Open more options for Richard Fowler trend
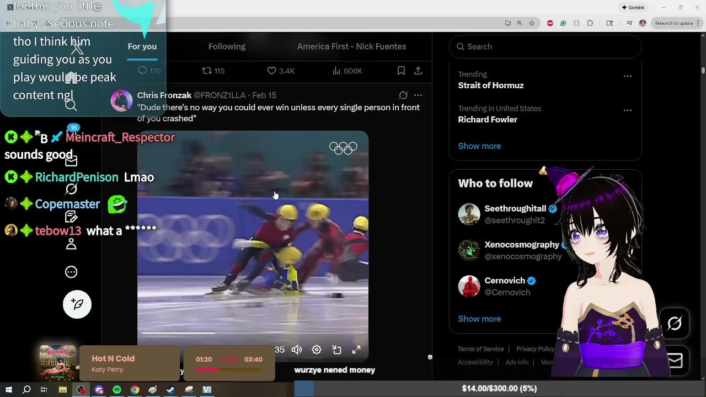 coord(627,110)
